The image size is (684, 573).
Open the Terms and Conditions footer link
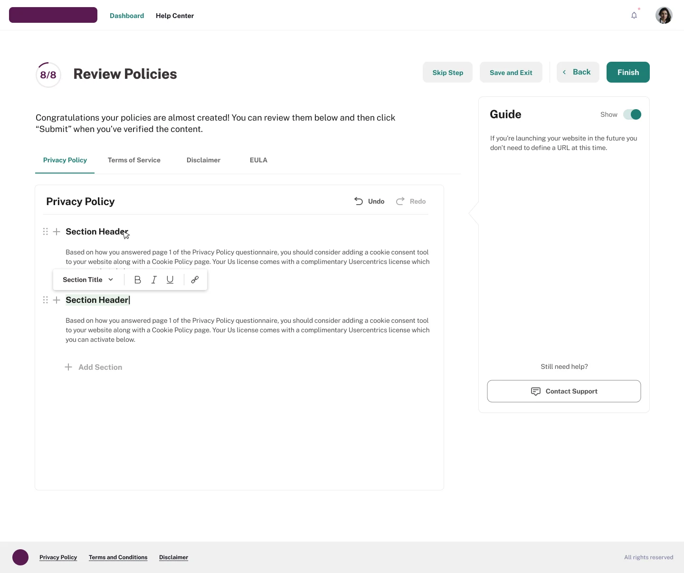pos(118,557)
